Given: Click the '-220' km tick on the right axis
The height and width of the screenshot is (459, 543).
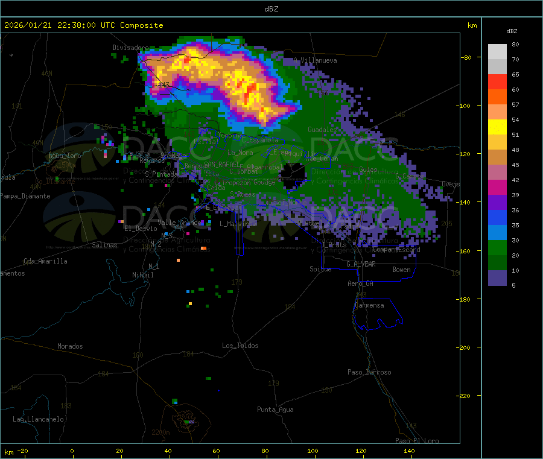Looking at the screenshot, I should coord(463,396).
